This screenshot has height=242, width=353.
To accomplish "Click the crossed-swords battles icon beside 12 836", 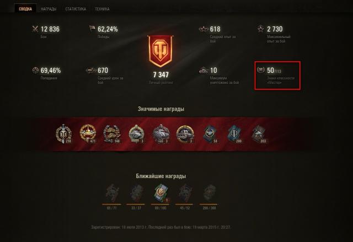I will pyautogui.click(x=35, y=29).
